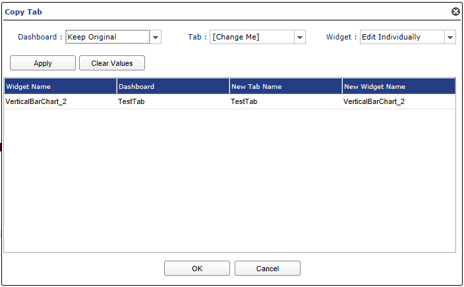Click the Edit Individually widget field
The image size is (464, 287).
click(x=402, y=37)
